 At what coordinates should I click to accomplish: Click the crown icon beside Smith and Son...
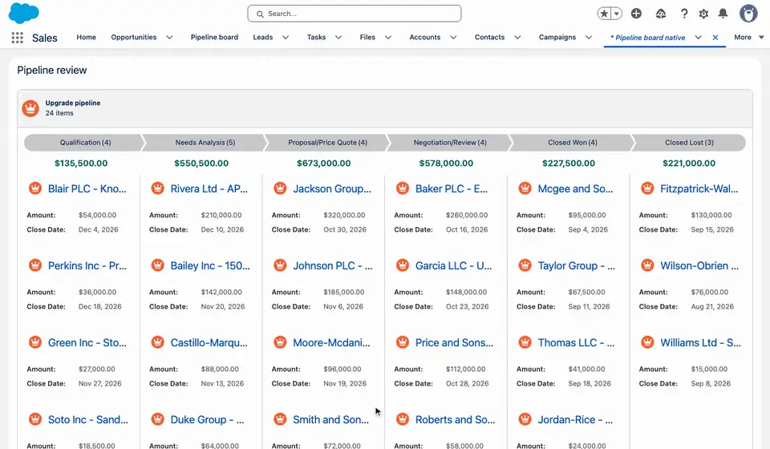coord(280,419)
